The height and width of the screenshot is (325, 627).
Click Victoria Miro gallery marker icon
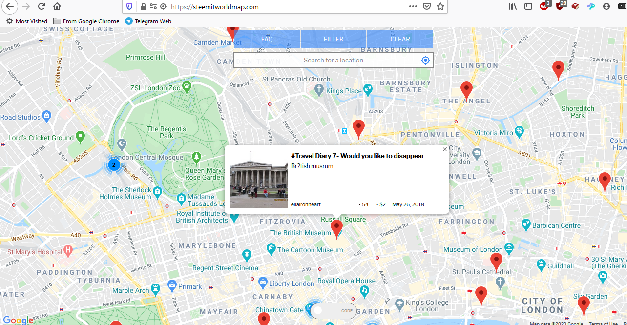point(519,131)
